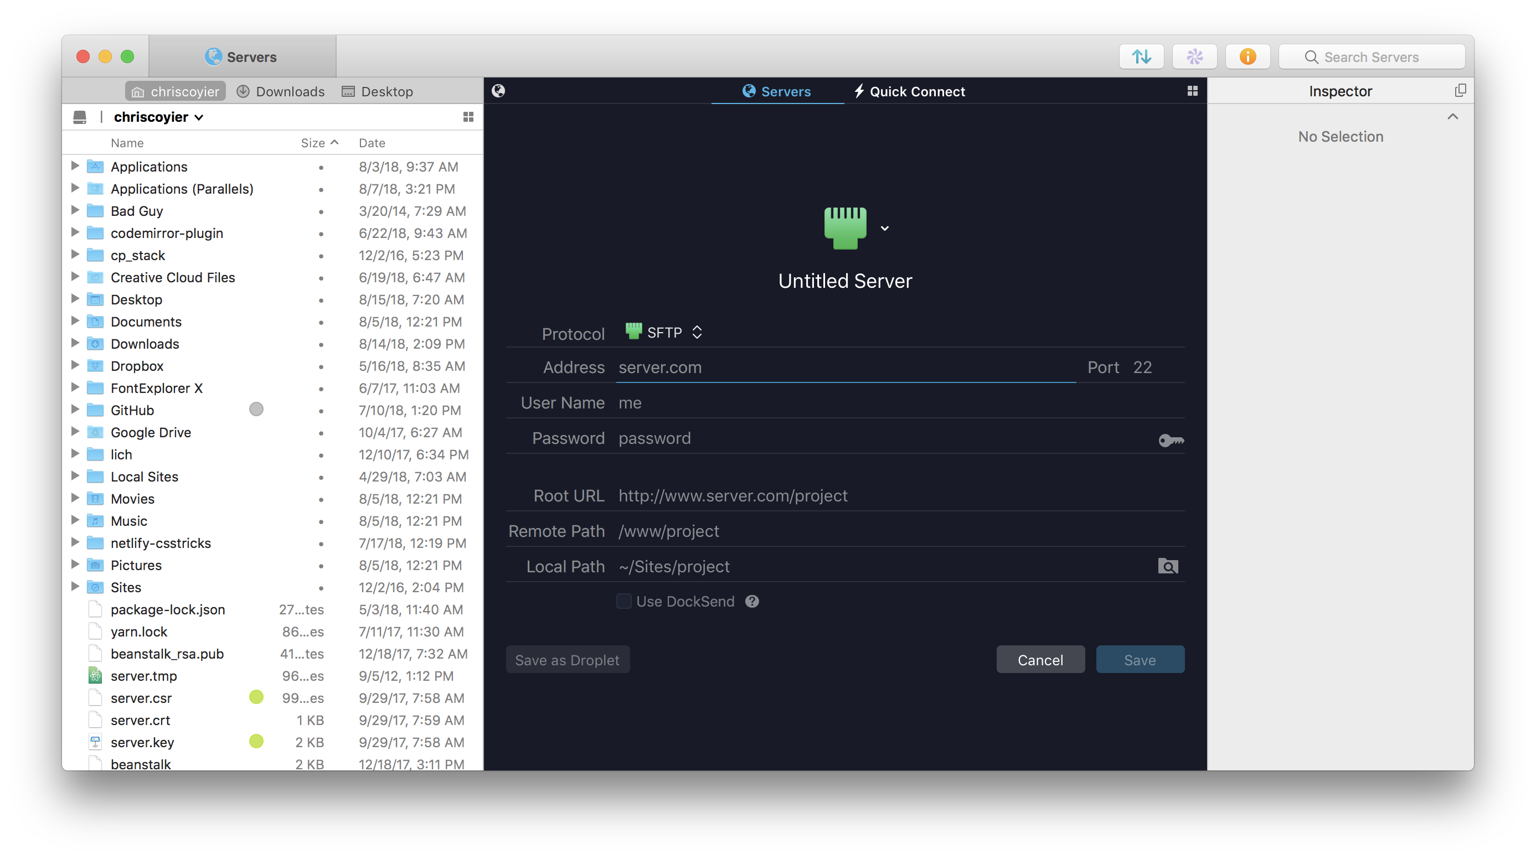This screenshot has width=1536, height=859.
Task: Click the folder browse icon for Local Path
Action: point(1168,566)
